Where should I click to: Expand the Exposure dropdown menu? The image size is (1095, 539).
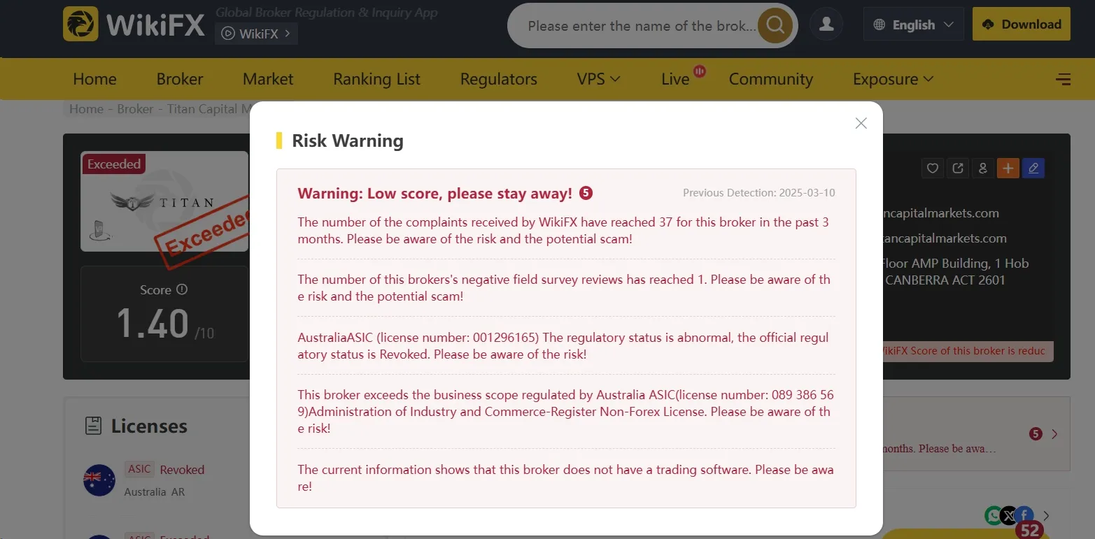(x=893, y=79)
